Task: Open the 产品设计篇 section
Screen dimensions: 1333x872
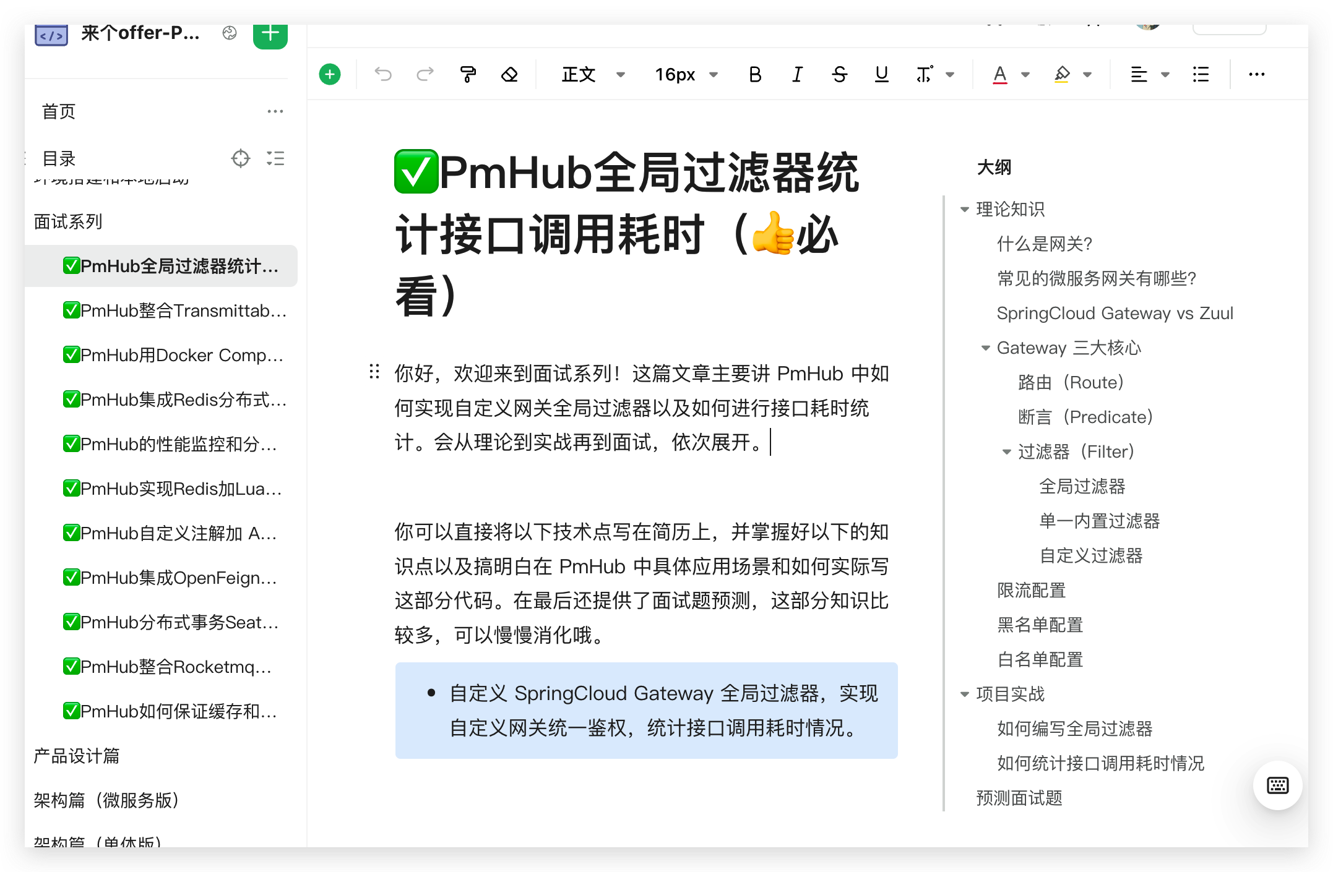Action: [x=77, y=756]
